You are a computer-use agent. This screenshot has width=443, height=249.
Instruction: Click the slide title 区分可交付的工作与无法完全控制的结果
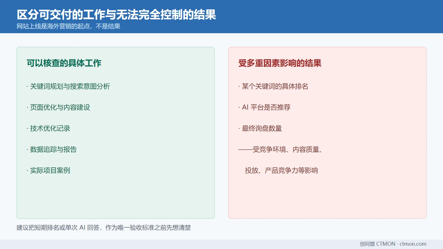click(116, 15)
